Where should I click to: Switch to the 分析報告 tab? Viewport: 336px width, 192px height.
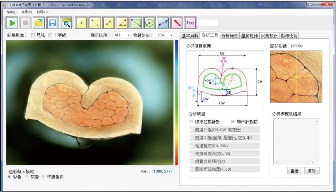230,35
